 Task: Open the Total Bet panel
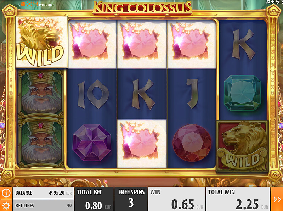(x=94, y=199)
